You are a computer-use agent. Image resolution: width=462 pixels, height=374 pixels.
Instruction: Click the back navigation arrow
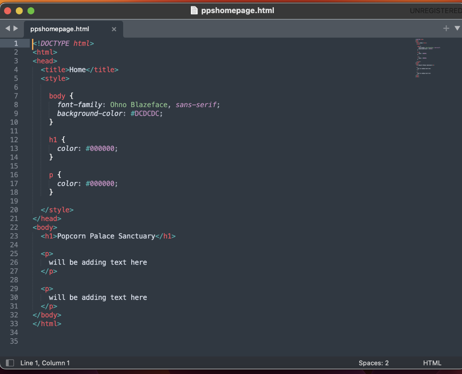[x=7, y=28]
